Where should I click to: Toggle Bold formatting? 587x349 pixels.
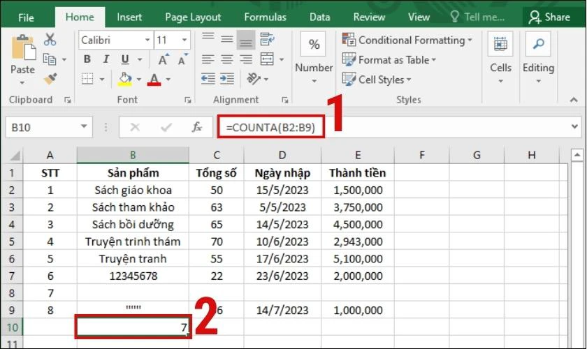pos(87,59)
